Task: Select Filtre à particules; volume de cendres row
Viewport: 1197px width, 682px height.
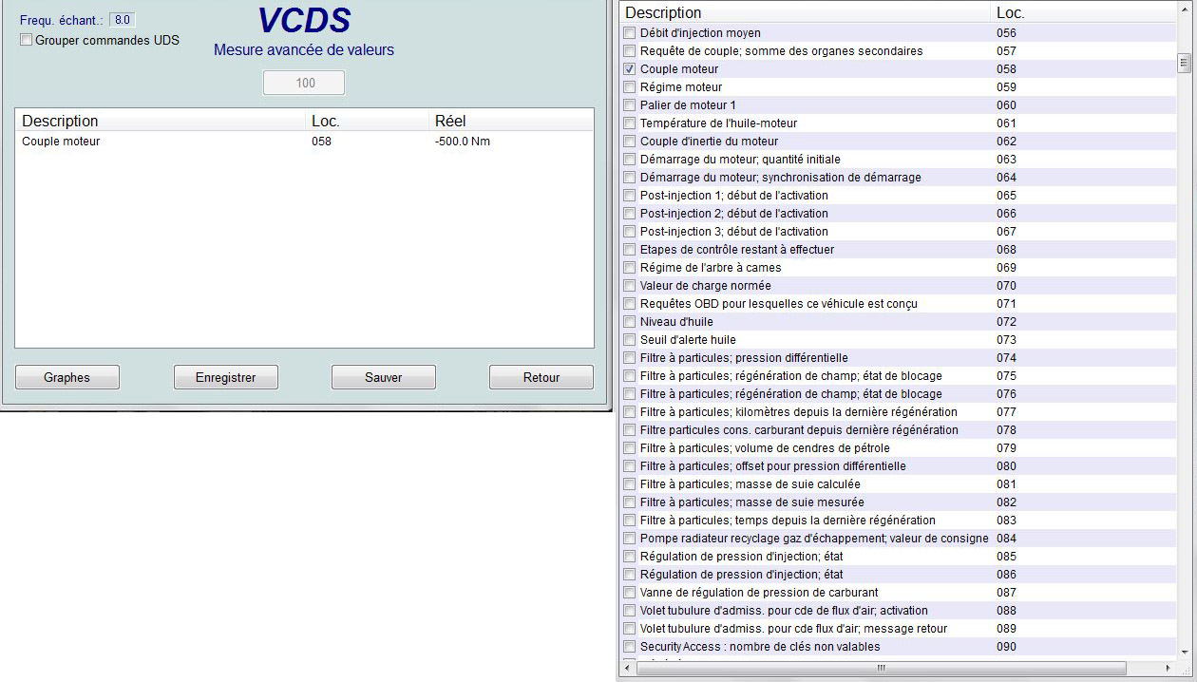Action: pyautogui.click(x=898, y=448)
